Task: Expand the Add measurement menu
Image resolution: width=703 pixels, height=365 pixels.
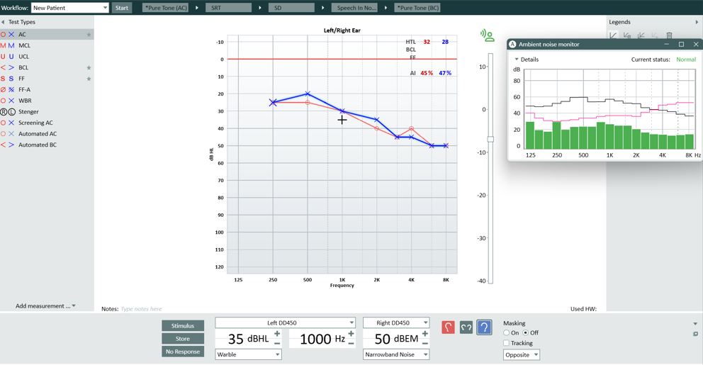Action: pyautogui.click(x=45, y=305)
